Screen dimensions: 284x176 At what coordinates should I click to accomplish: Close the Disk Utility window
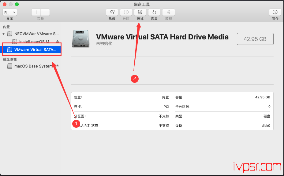[5, 4]
